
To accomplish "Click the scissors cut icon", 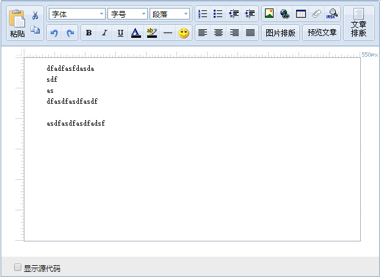I will click(x=35, y=15).
